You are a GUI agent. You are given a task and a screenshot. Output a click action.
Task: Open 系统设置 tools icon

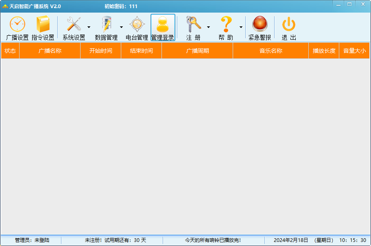(74, 24)
